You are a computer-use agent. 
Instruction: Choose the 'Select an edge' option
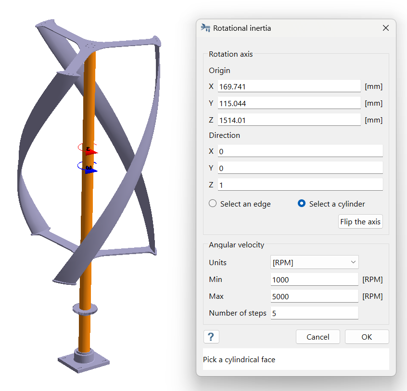(213, 204)
